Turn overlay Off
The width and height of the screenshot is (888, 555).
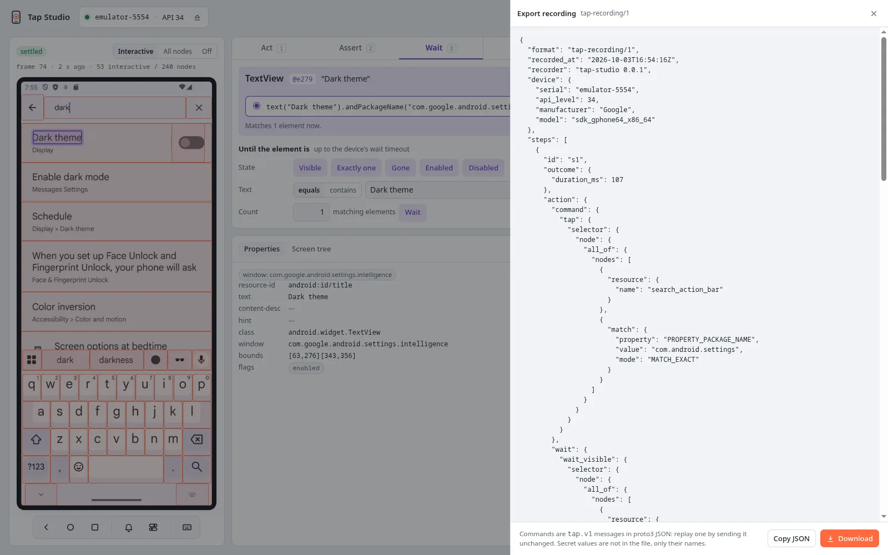206,52
